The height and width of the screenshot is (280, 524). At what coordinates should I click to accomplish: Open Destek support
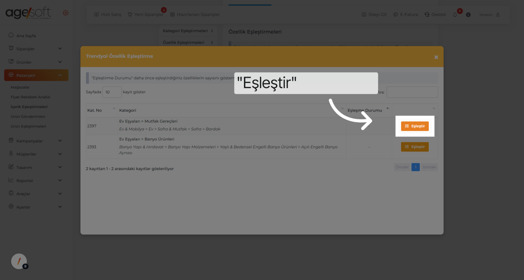pos(435,14)
